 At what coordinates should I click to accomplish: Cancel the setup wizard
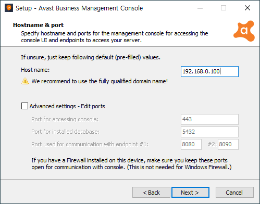234,192
